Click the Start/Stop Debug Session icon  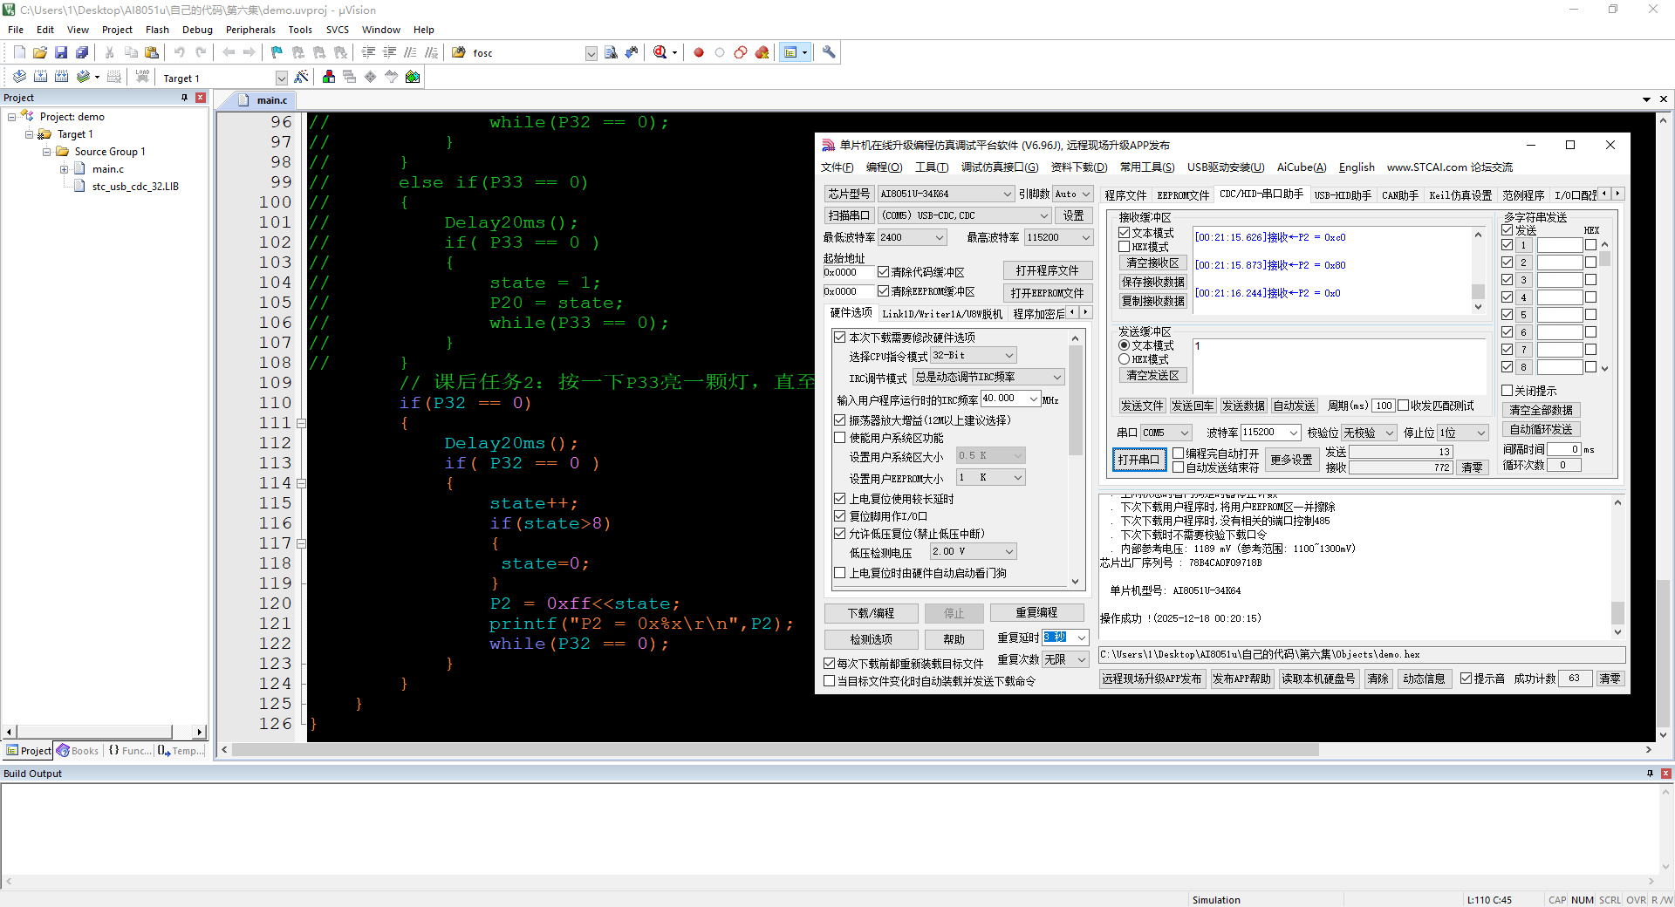(x=660, y=53)
